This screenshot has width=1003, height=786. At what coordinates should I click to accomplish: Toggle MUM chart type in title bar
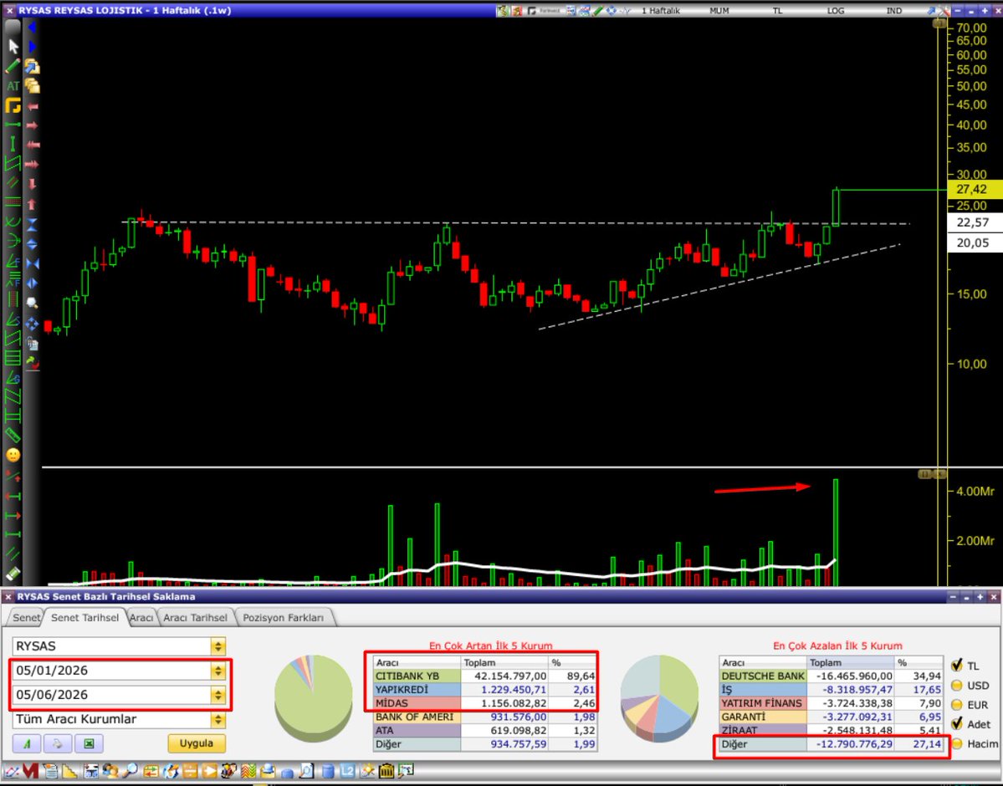pyautogui.click(x=719, y=10)
